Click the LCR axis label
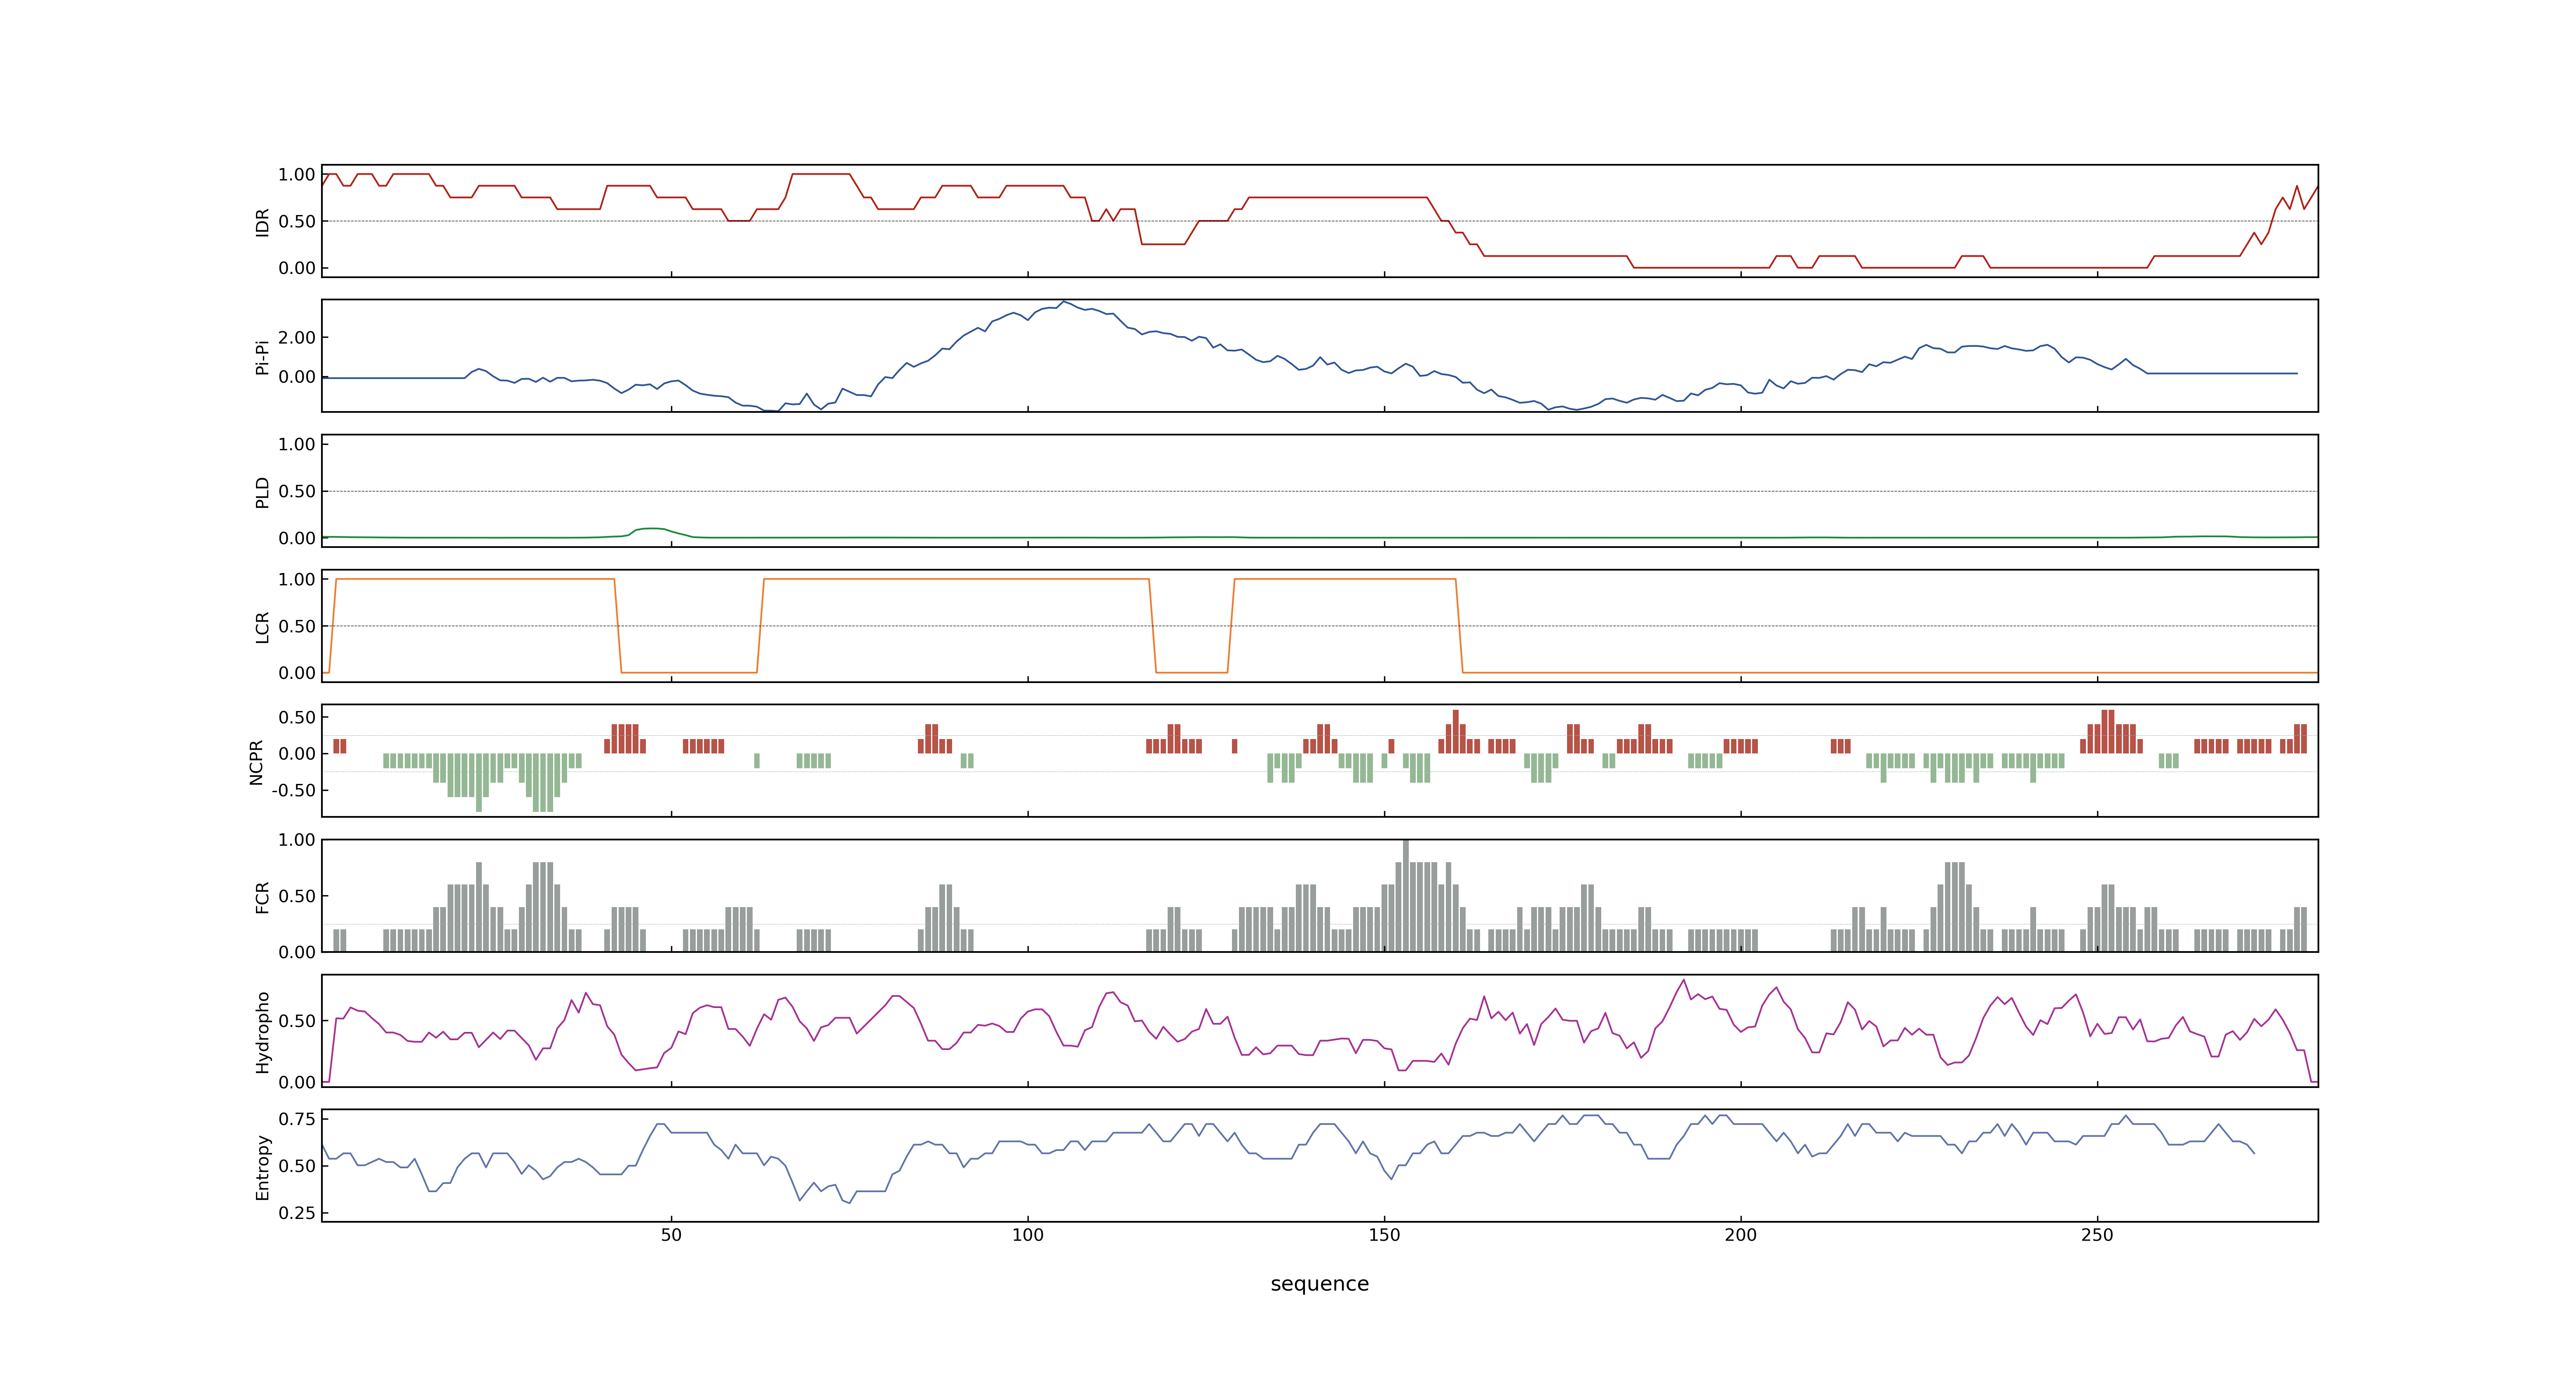 coord(262,627)
